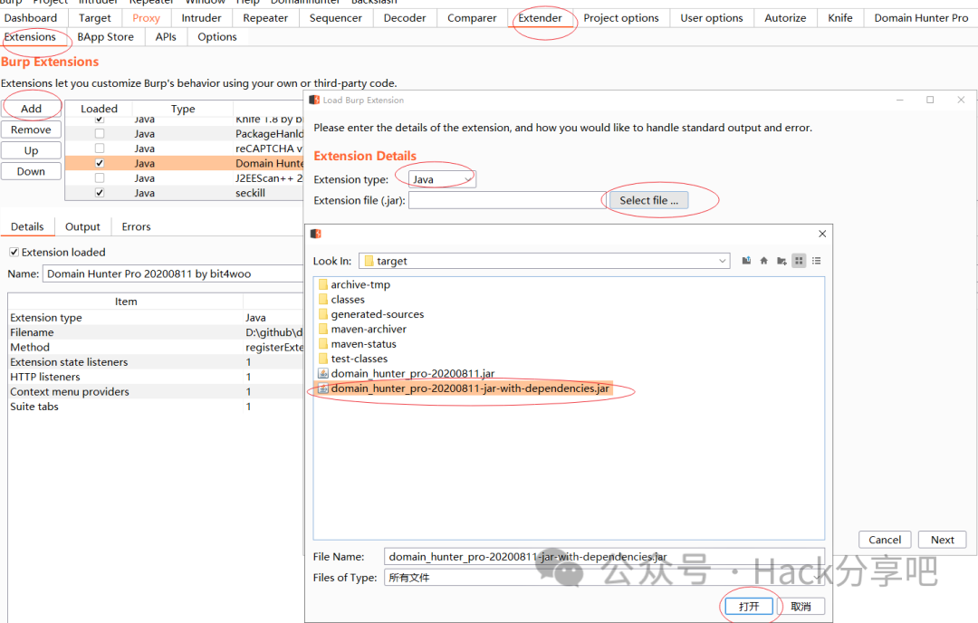978x623 pixels.
Task: Go to the Domain Hunter Pro tab
Action: coord(921,18)
